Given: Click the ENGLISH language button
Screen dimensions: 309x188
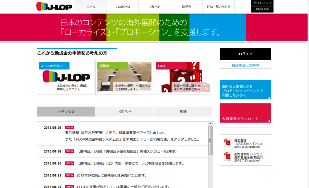Looking at the screenshot, I should 262,9.
